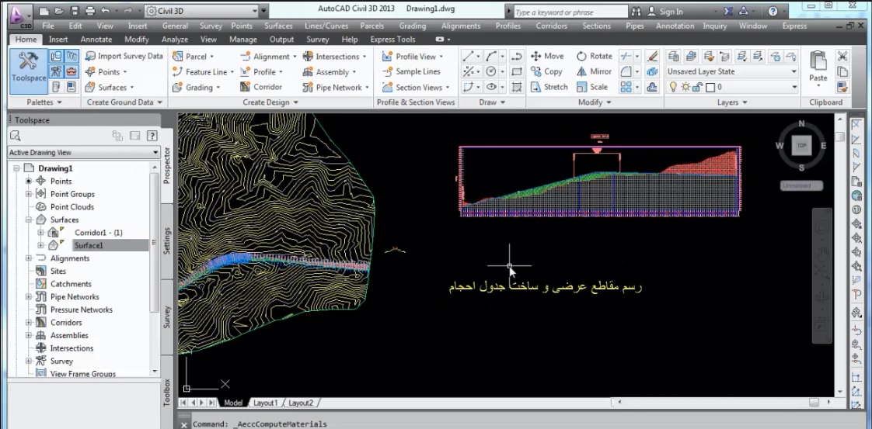Open the Unsaved Layer State dropdown
The image size is (872, 429).
coord(732,71)
